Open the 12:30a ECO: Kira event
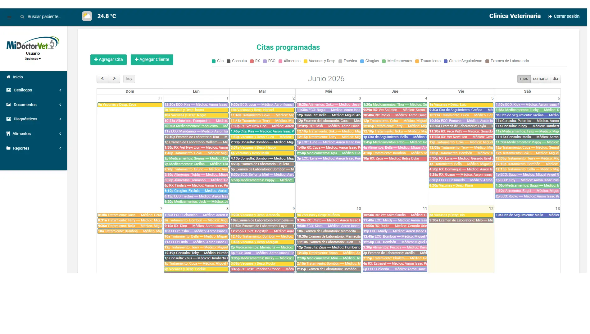This screenshot has height=334, width=590. point(196,105)
